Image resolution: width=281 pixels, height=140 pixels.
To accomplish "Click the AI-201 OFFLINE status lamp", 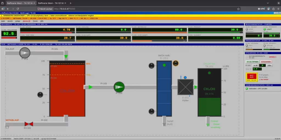I will [265, 46].
